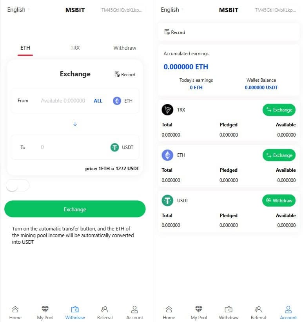Tap ALL to use full available balance
Viewport: 303px width, 322px height.
point(98,101)
